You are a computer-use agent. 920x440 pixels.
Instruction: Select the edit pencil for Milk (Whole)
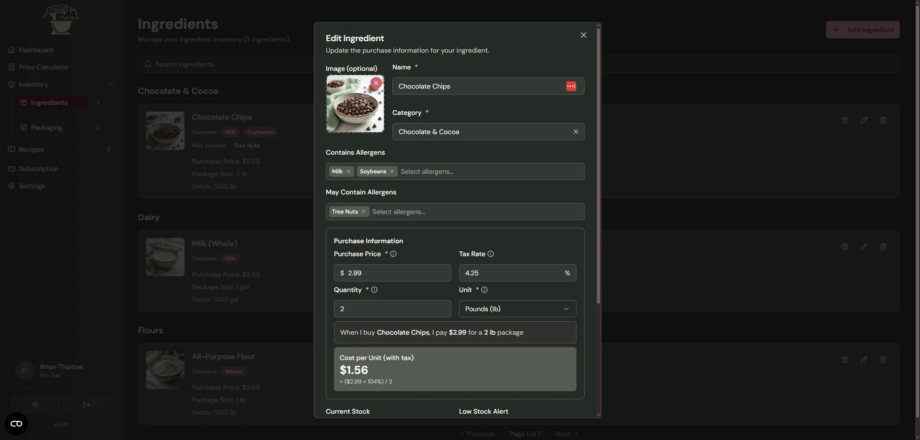pyautogui.click(x=864, y=247)
